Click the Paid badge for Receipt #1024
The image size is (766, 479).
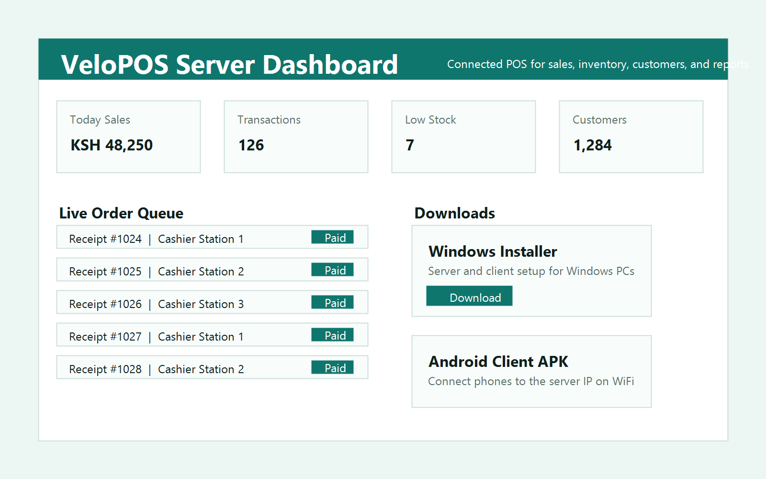(332, 237)
